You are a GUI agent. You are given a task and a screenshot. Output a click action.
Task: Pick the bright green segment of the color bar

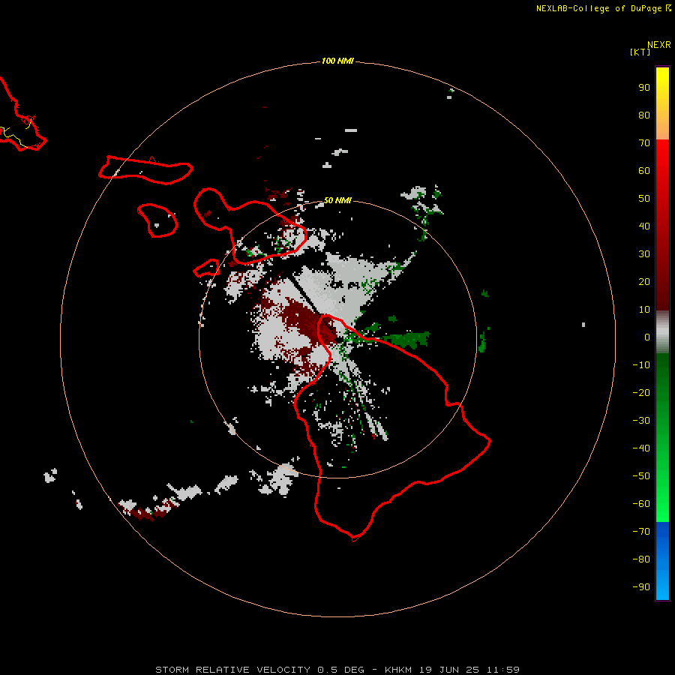(x=662, y=438)
